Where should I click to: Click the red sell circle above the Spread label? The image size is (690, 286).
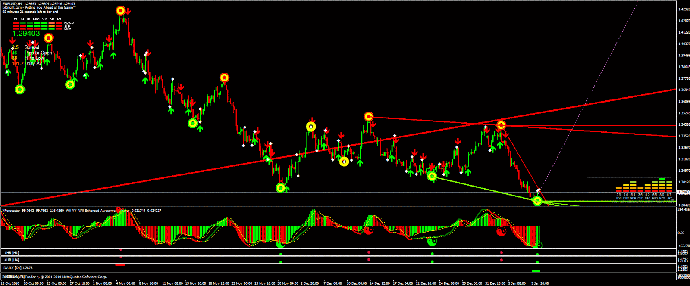click(49, 38)
